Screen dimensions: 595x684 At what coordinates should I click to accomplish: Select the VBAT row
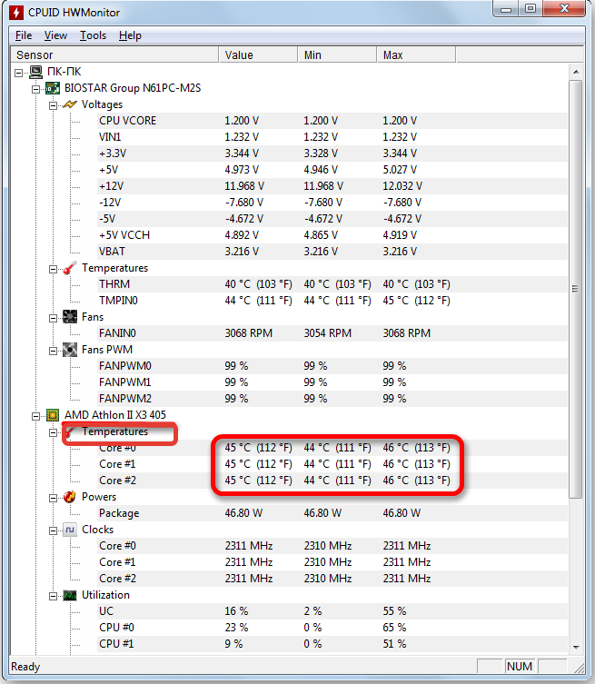click(x=332, y=252)
